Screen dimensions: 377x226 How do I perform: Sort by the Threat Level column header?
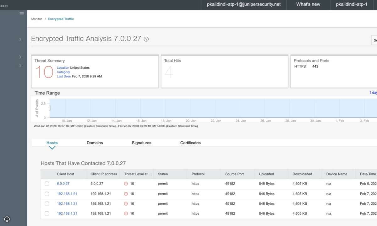click(138, 174)
